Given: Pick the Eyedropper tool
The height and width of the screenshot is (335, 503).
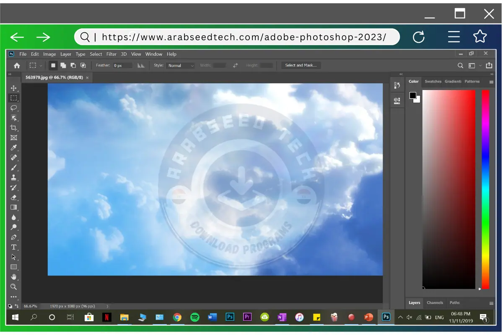Looking at the screenshot, I should [x=14, y=147].
